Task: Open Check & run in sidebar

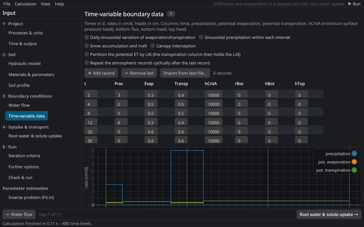Action: 20,178
